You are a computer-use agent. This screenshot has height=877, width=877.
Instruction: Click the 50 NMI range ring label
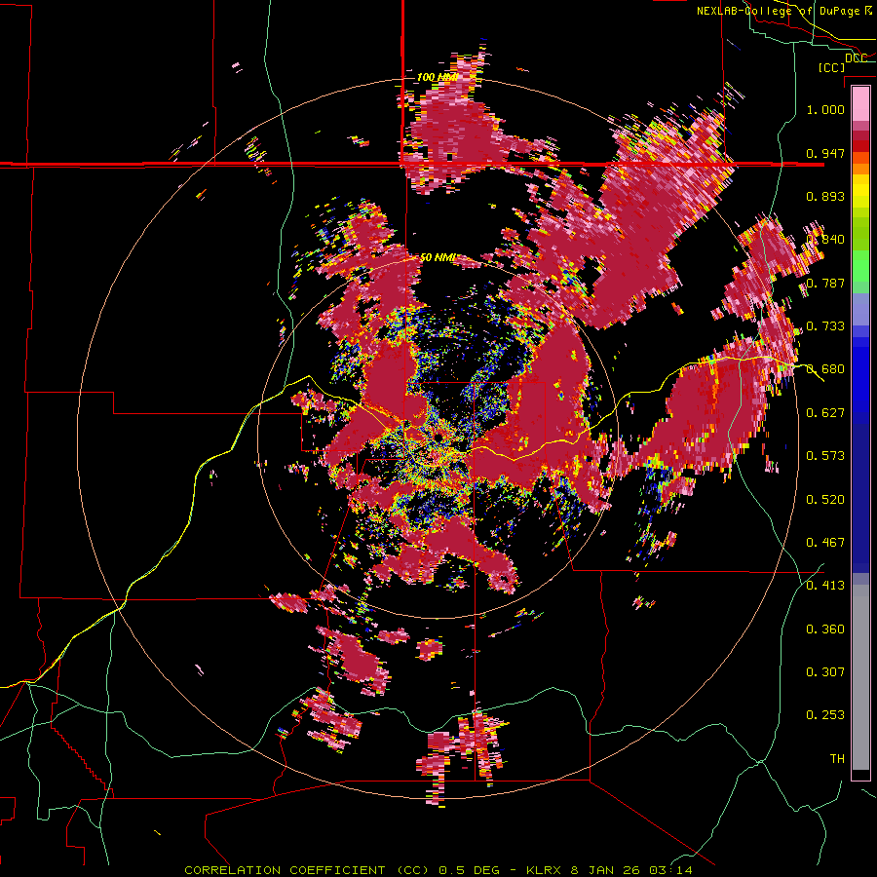[x=438, y=257]
